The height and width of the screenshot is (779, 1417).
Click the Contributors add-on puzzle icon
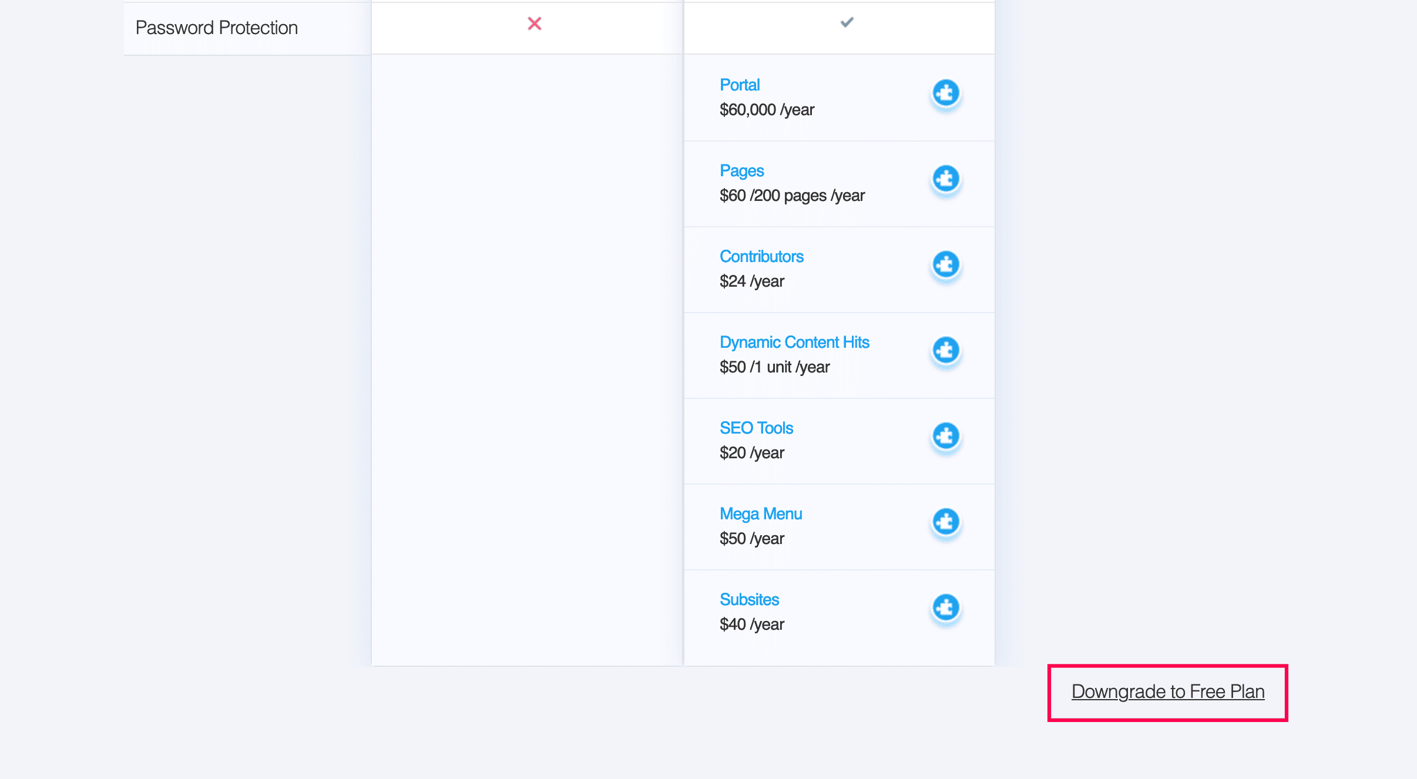pyautogui.click(x=945, y=264)
